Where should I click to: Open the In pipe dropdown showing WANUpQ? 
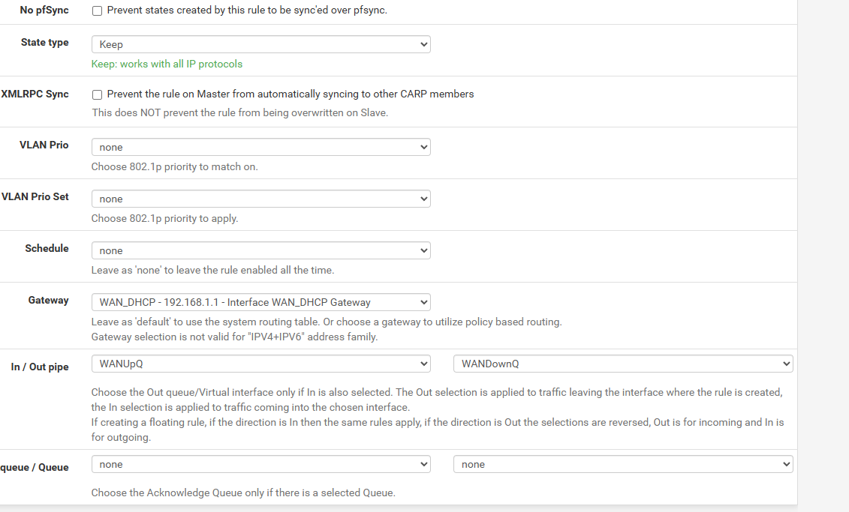click(x=260, y=364)
